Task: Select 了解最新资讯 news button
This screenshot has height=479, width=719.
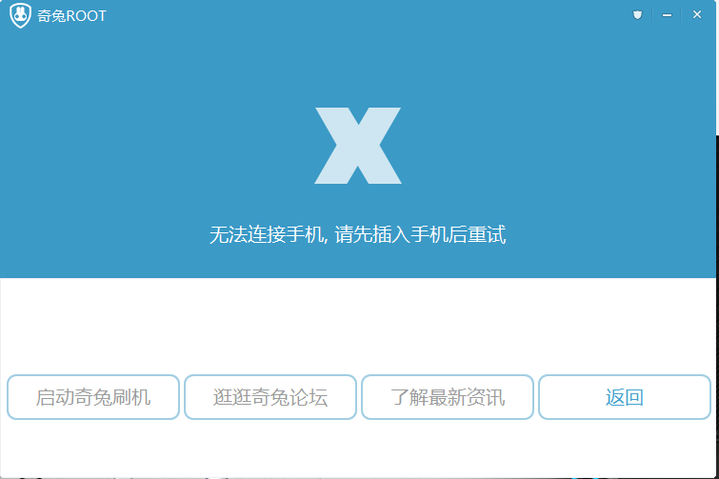Action: (x=448, y=397)
